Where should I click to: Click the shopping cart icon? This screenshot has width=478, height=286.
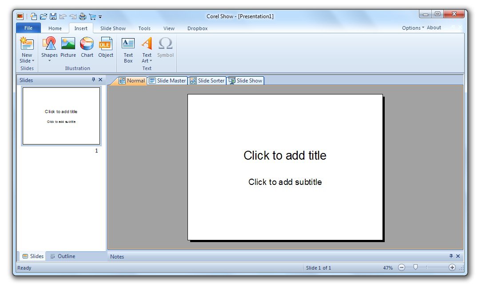click(92, 16)
